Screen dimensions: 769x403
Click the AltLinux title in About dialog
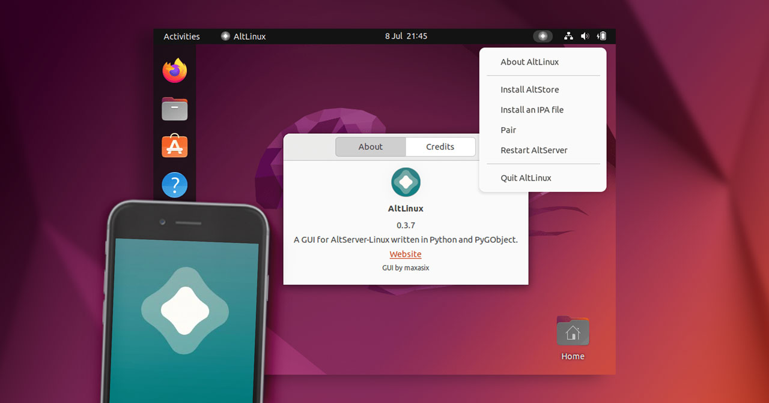(406, 209)
